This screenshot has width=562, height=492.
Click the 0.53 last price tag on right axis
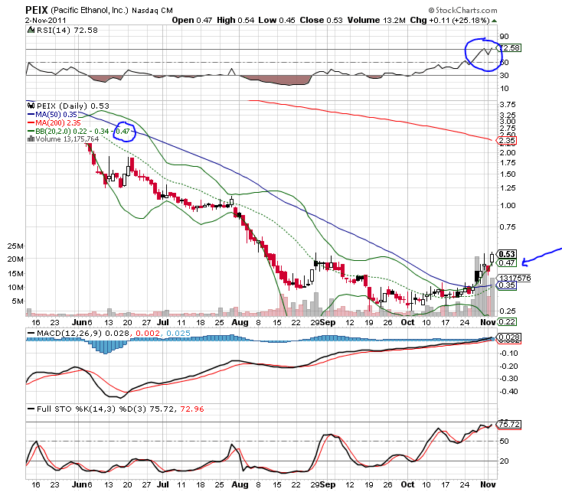506,254
